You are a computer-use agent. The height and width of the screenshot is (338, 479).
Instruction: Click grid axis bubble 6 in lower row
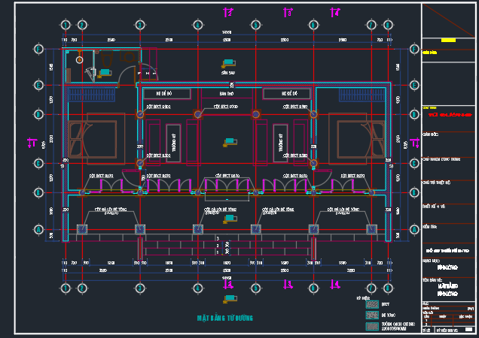click(x=313, y=288)
